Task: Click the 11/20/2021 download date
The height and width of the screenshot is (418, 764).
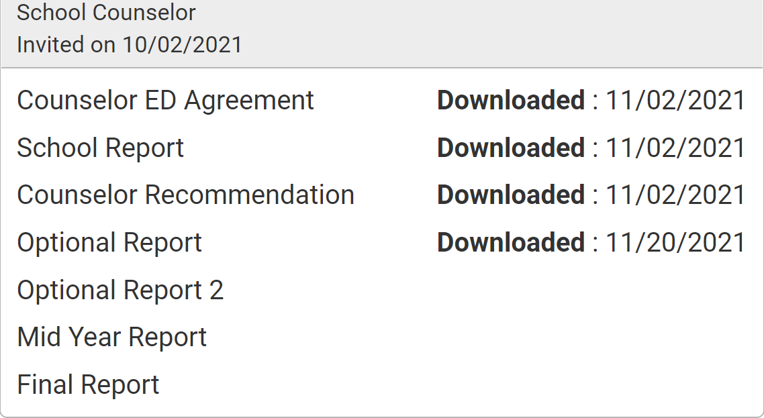Action: pyautogui.click(x=675, y=243)
